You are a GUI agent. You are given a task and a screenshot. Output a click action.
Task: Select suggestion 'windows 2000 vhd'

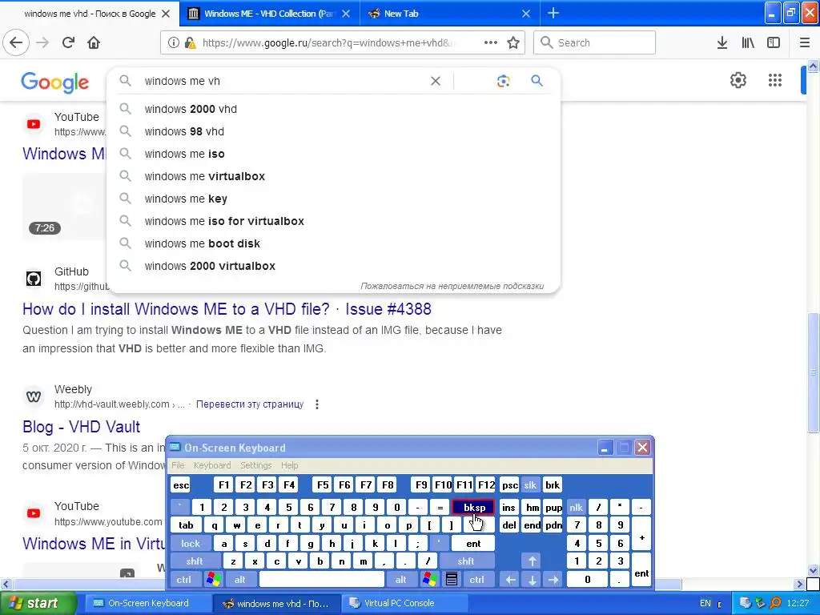[333, 109]
